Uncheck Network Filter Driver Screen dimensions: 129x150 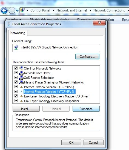click(16, 73)
